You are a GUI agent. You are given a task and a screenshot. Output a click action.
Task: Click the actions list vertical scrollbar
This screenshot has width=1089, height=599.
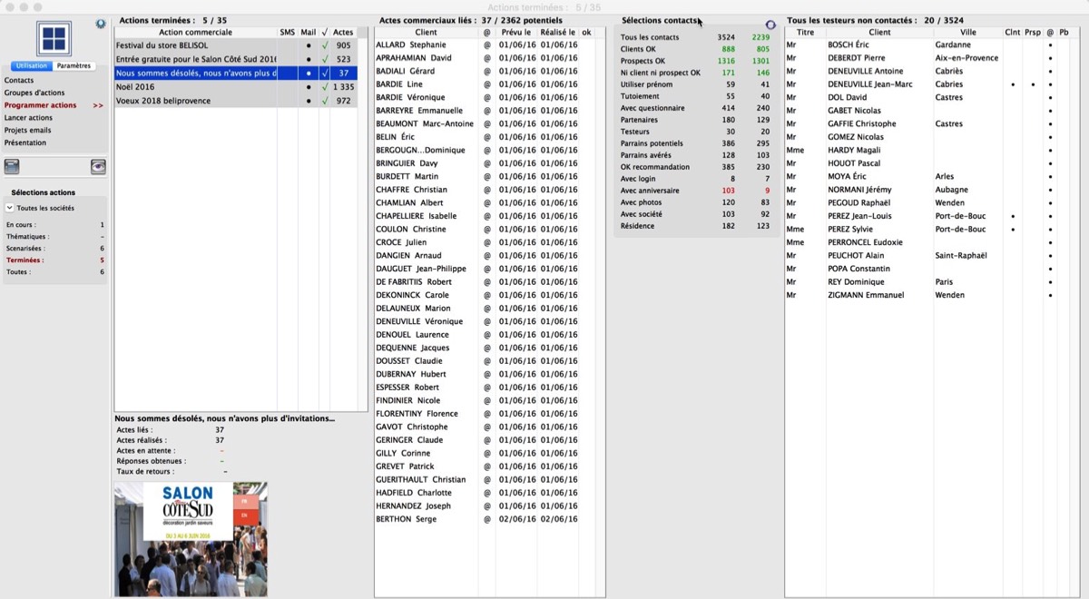coord(363,227)
